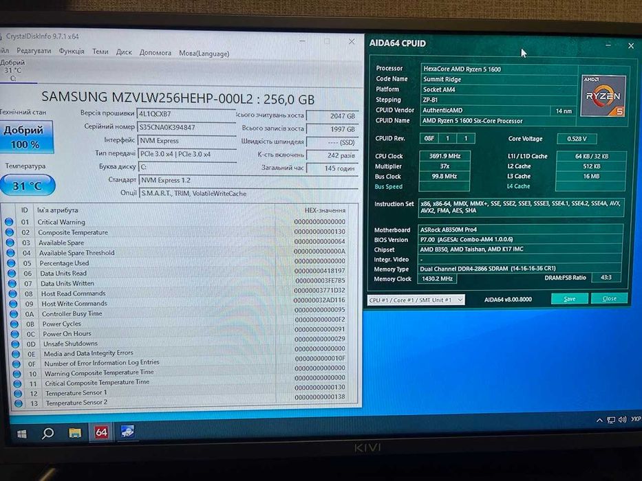The width and height of the screenshot is (642, 481).
Task: Open CPU #1 / Core #1 selector dropdown
Action: click(416, 300)
